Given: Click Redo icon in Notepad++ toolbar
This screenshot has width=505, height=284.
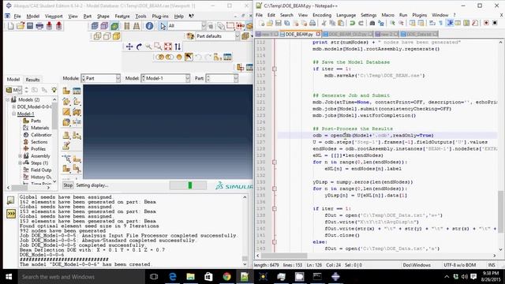Looking at the screenshot, I should [x=361, y=23].
